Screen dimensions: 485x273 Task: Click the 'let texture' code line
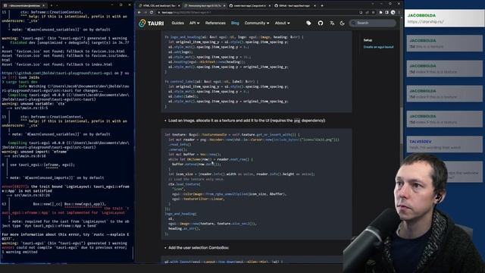pos(232,135)
